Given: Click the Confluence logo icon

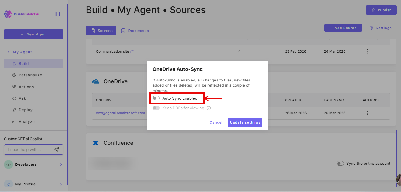Looking at the screenshot, I should point(96,143).
